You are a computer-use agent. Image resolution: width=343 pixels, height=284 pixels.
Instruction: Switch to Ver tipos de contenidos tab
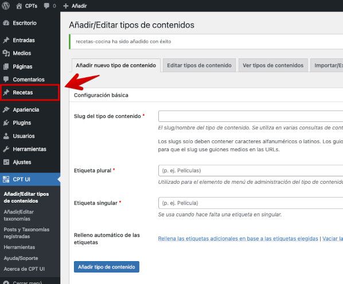273,65
